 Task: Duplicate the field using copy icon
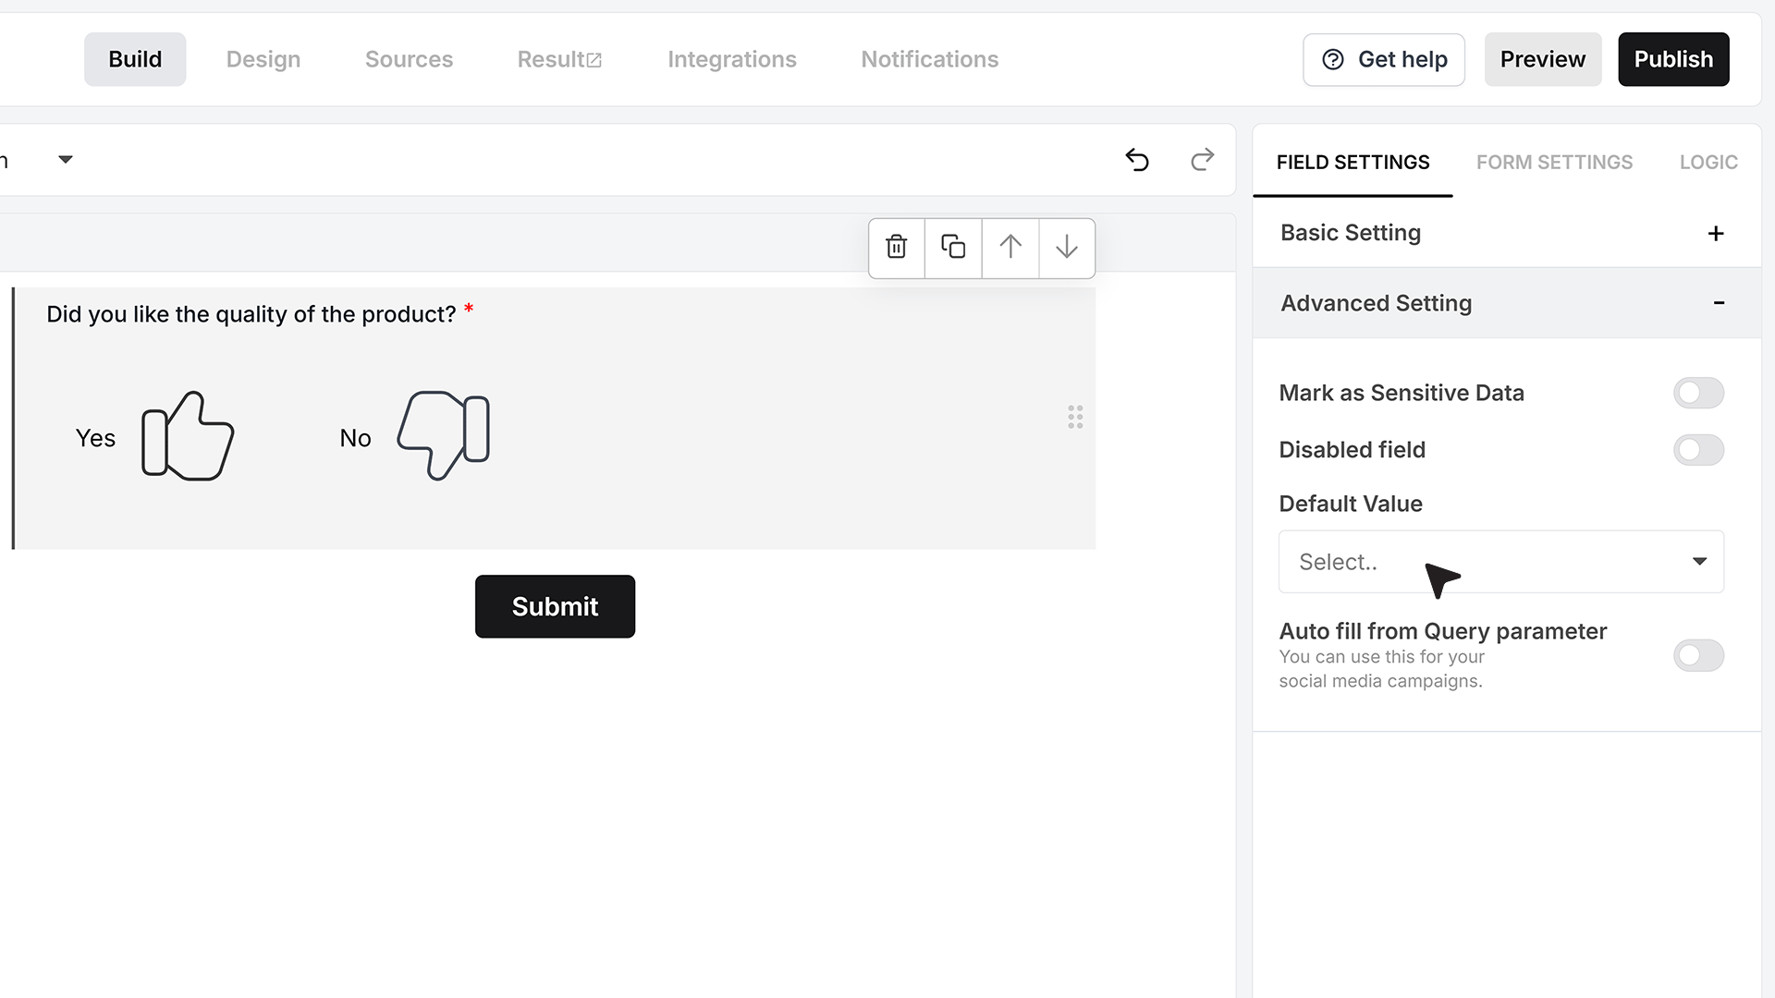coord(953,248)
